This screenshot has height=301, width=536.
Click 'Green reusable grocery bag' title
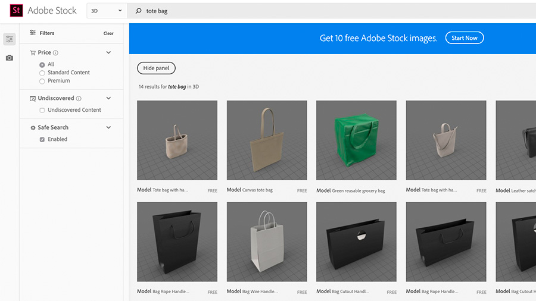pyautogui.click(x=359, y=191)
